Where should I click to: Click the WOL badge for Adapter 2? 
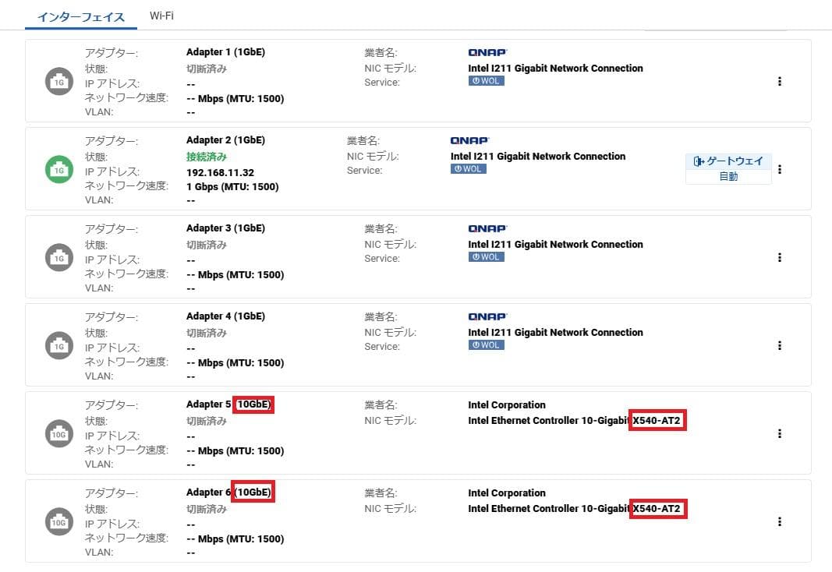(x=468, y=169)
